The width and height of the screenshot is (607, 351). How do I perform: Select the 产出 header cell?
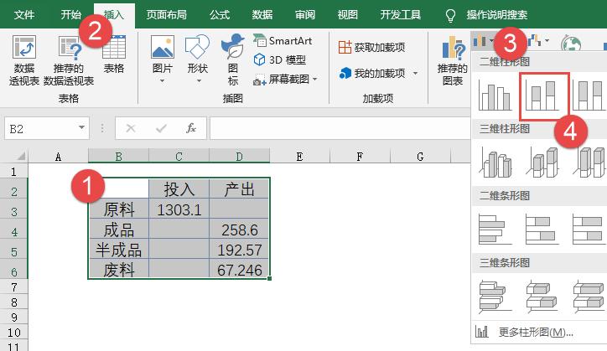coord(239,188)
